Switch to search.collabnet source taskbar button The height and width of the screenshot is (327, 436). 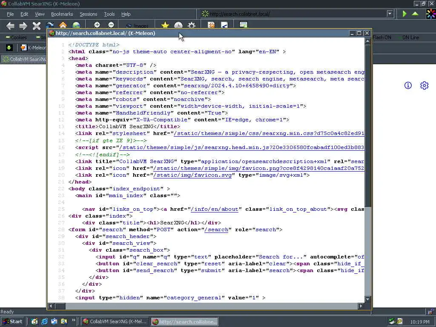[x=185, y=322]
